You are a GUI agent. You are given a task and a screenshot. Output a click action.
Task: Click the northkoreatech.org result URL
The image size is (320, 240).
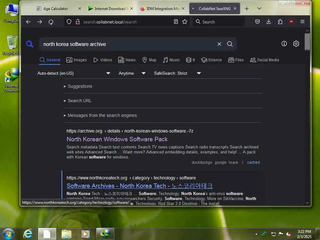[131, 178]
